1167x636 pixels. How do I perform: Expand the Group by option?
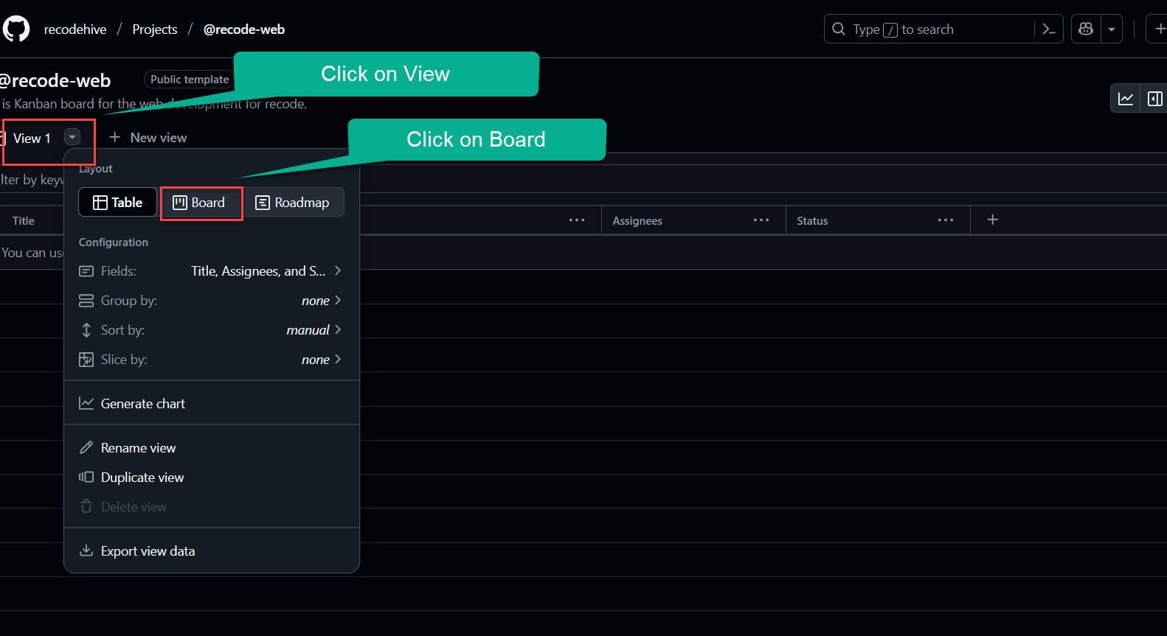212,301
